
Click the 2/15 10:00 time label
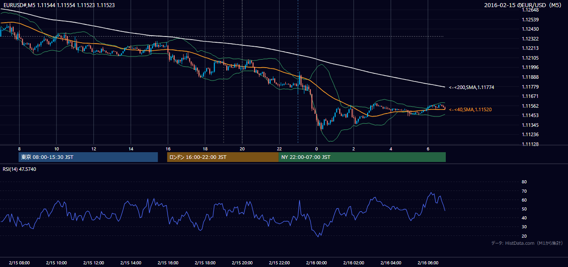(x=56, y=263)
